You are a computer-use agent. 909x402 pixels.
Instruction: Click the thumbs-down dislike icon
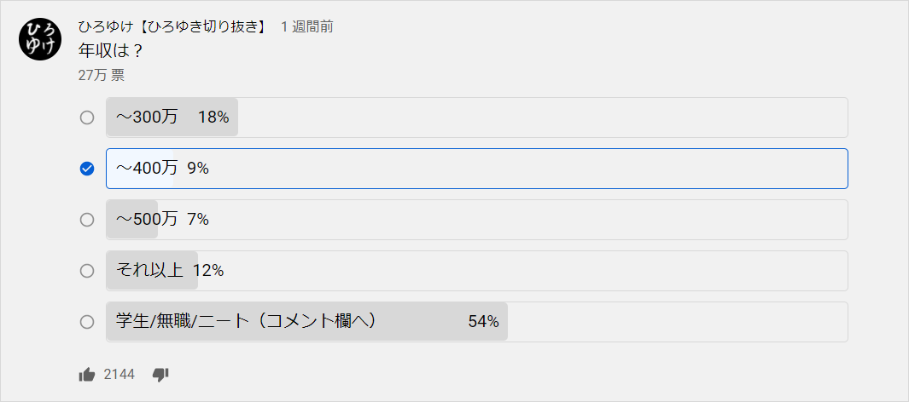pyautogui.click(x=160, y=375)
